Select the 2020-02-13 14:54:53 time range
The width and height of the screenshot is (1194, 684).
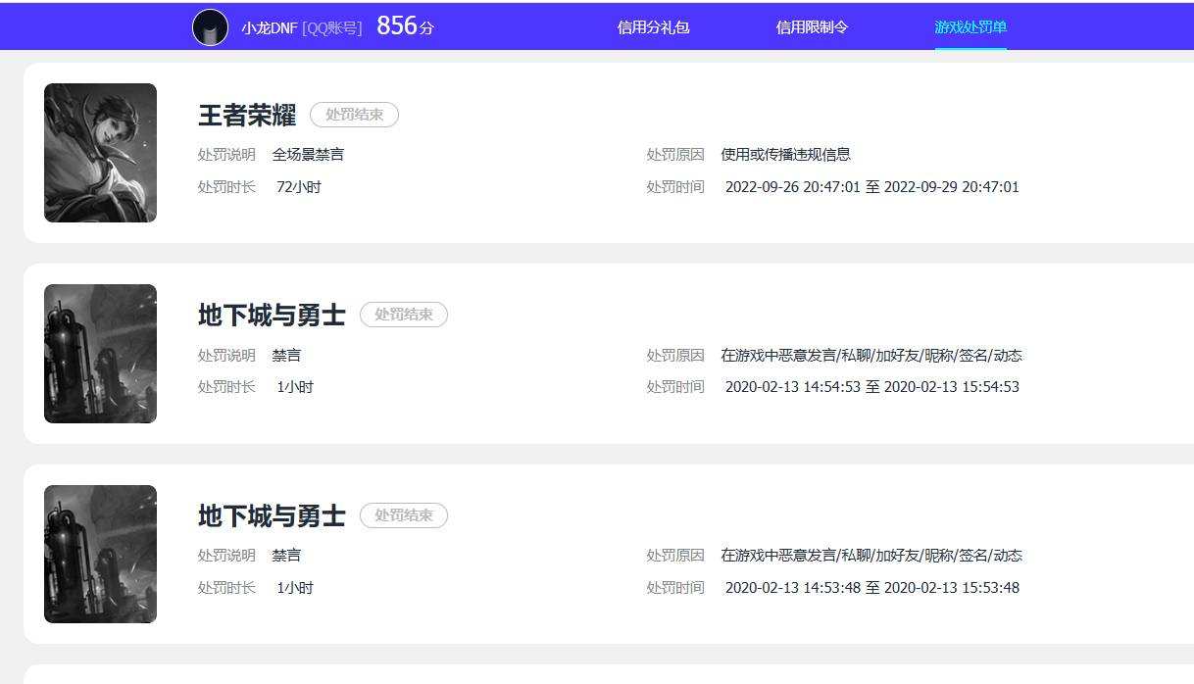coord(872,387)
